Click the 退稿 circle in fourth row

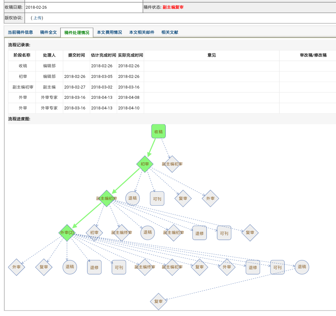[148, 233]
